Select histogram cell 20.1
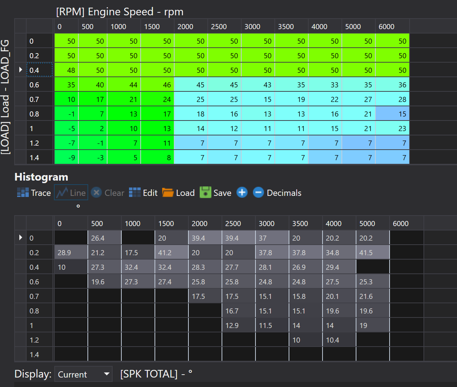The image size is (457, 387). pyautogui.click(x=339, y=296)
